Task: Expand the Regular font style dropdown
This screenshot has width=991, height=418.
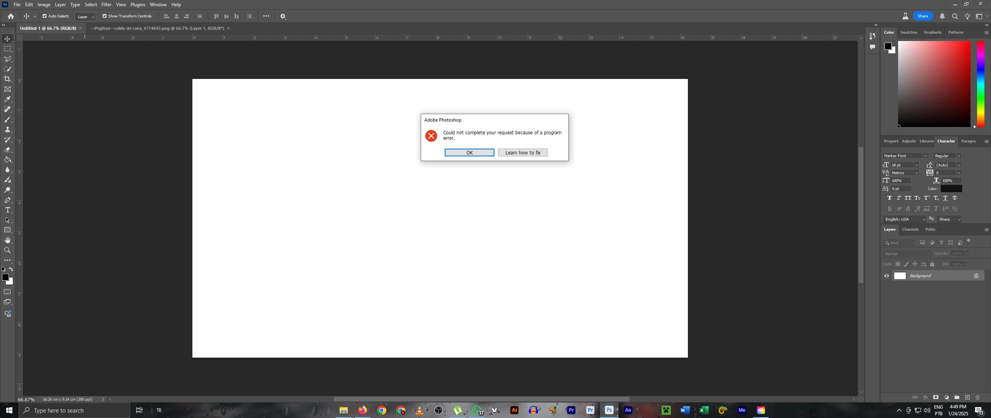Action: [x=959, y=156]
